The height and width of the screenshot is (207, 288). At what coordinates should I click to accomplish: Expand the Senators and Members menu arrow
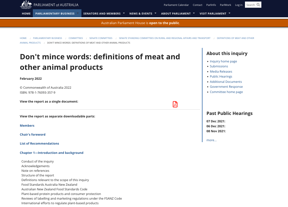(x=124, y=13)
